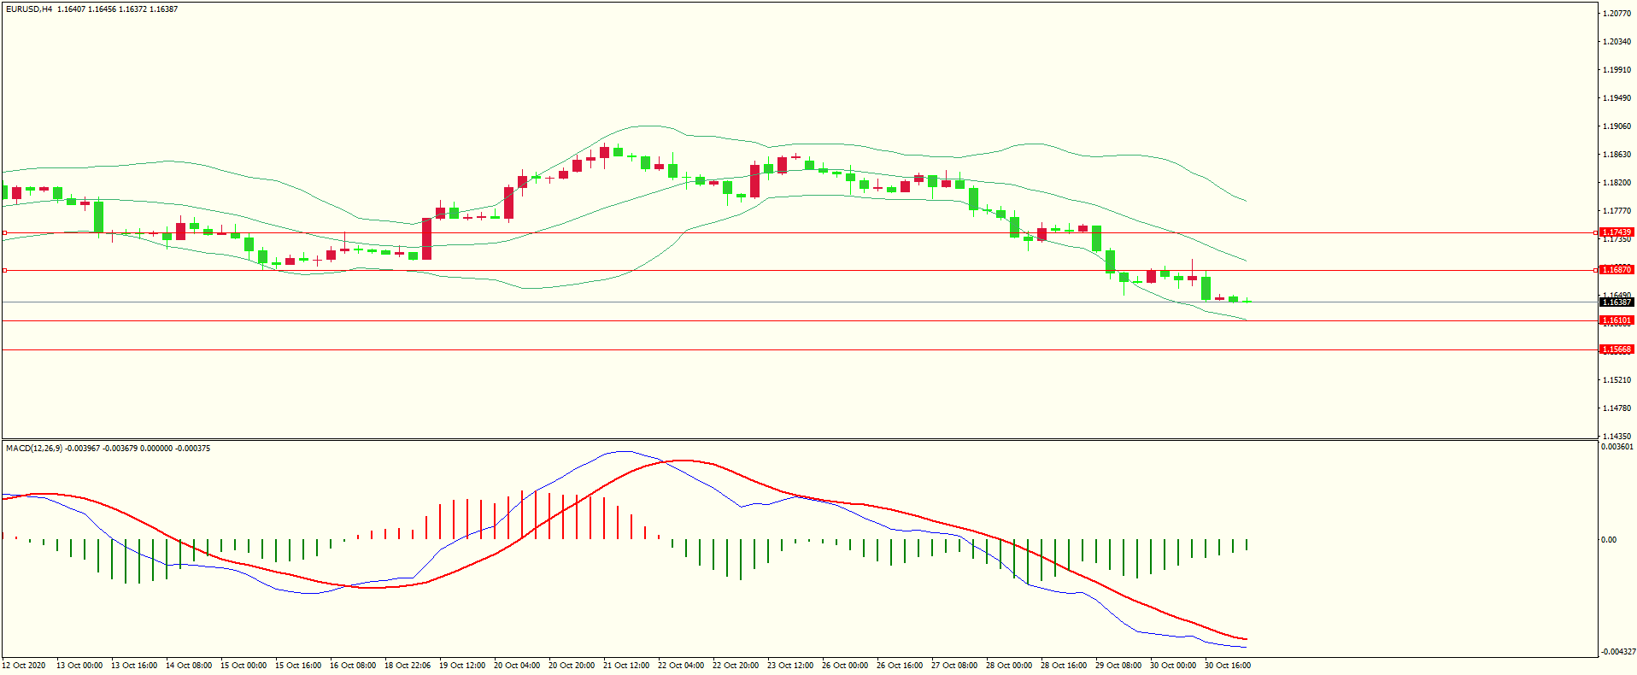1637x675 pixels.
Task: Click the 1.20770 price scale value
Action: click(x=1617, y=14)
